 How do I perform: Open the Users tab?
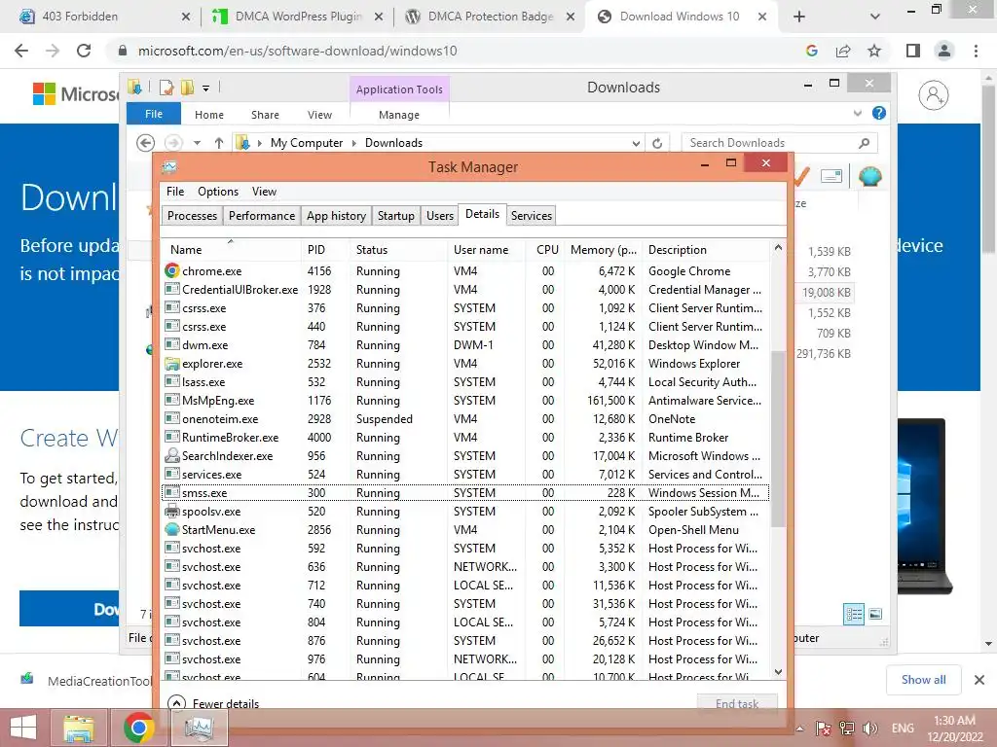(440, 215)
